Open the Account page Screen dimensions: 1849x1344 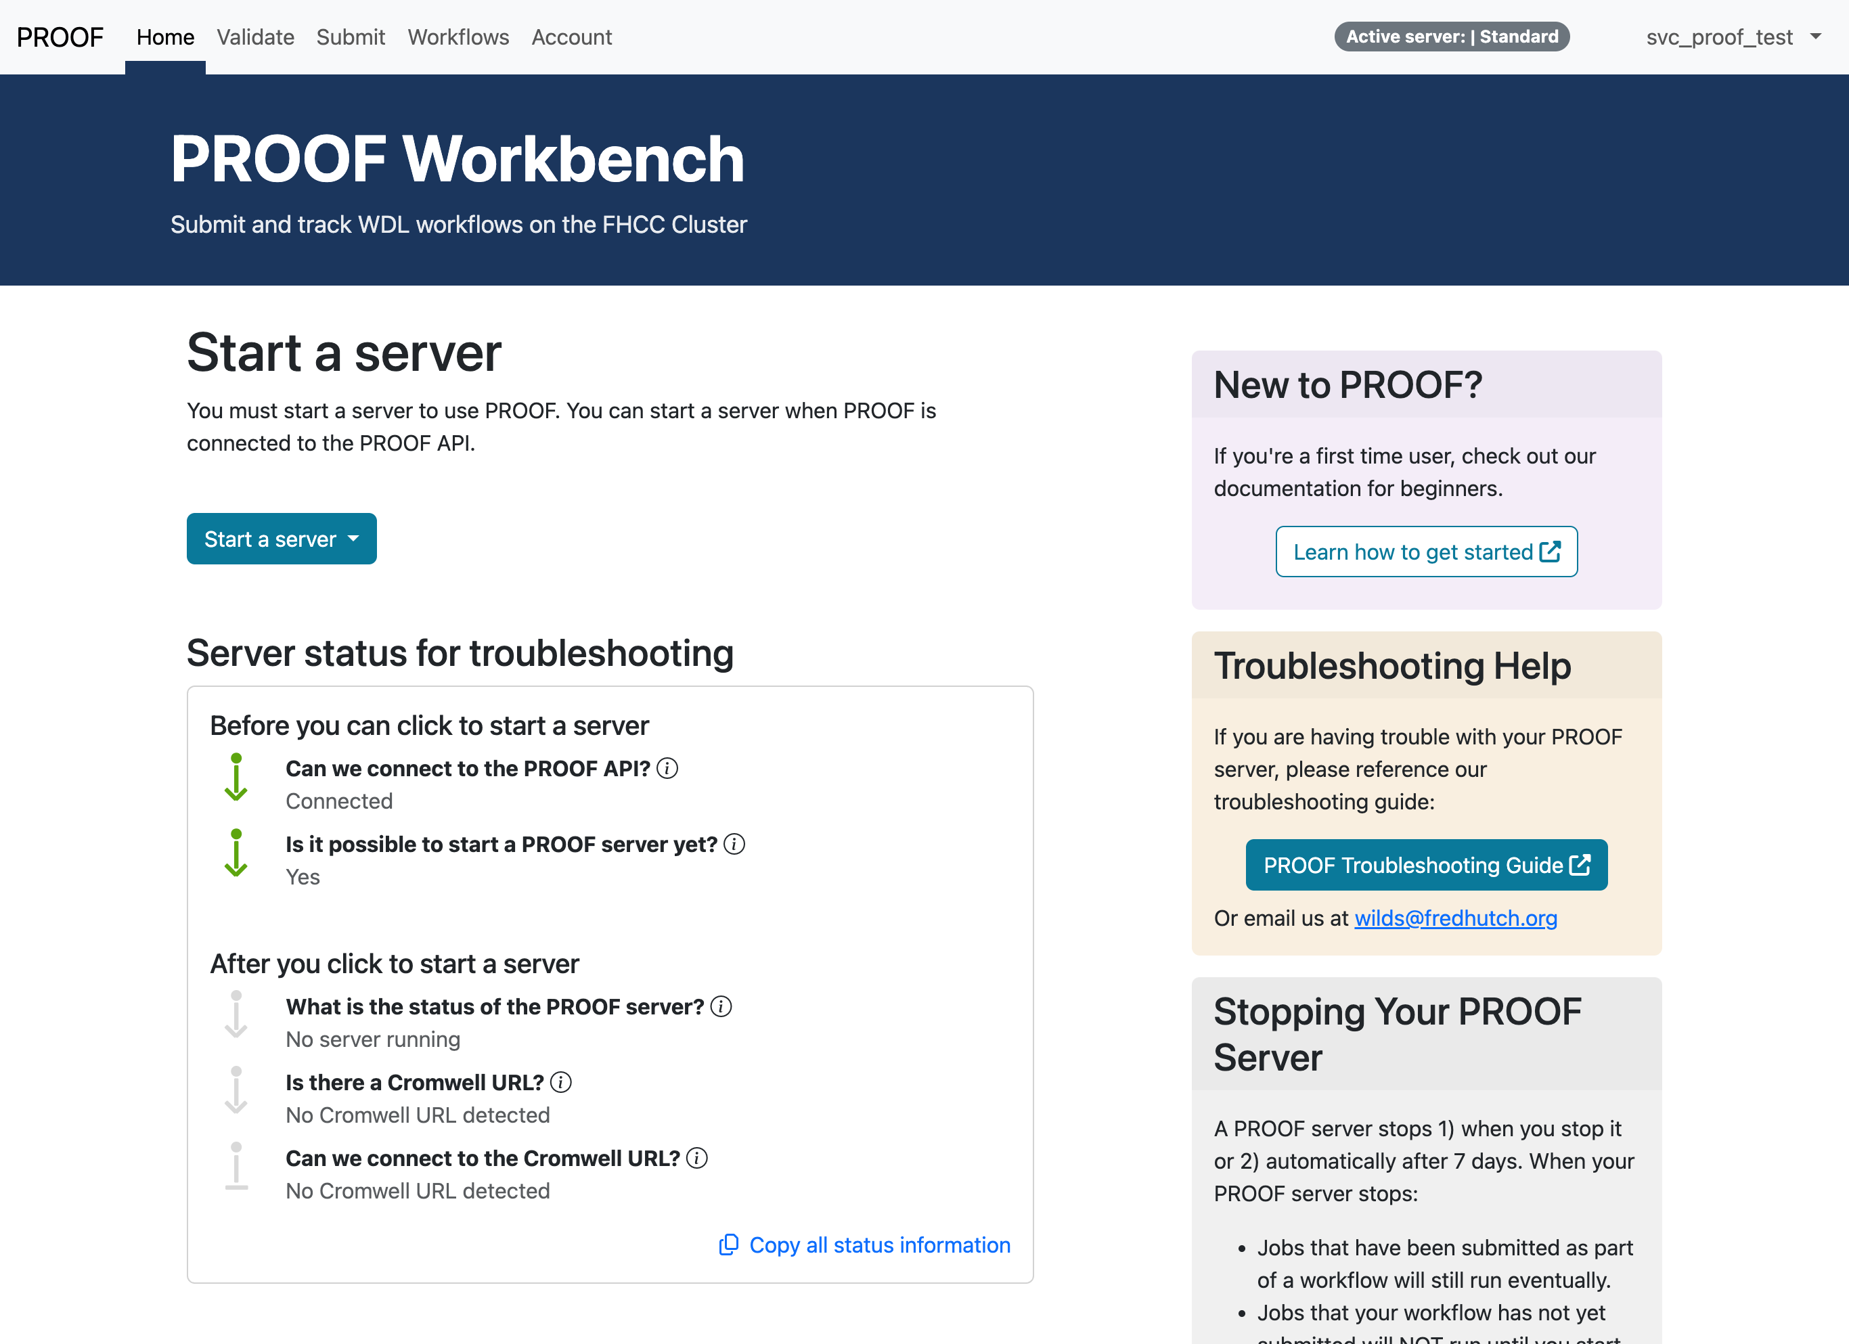pyautogui.click(x=571, y=37)
